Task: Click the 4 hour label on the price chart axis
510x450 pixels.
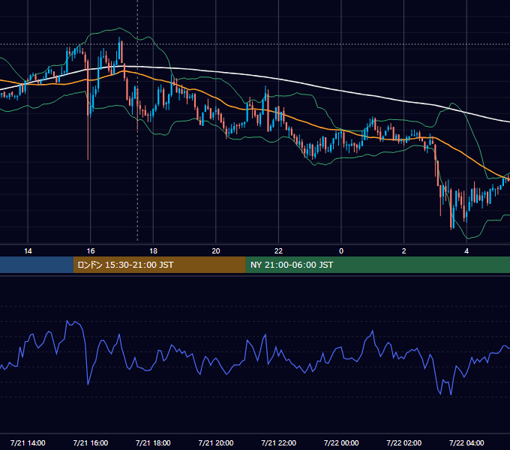Action: (466, 251)
